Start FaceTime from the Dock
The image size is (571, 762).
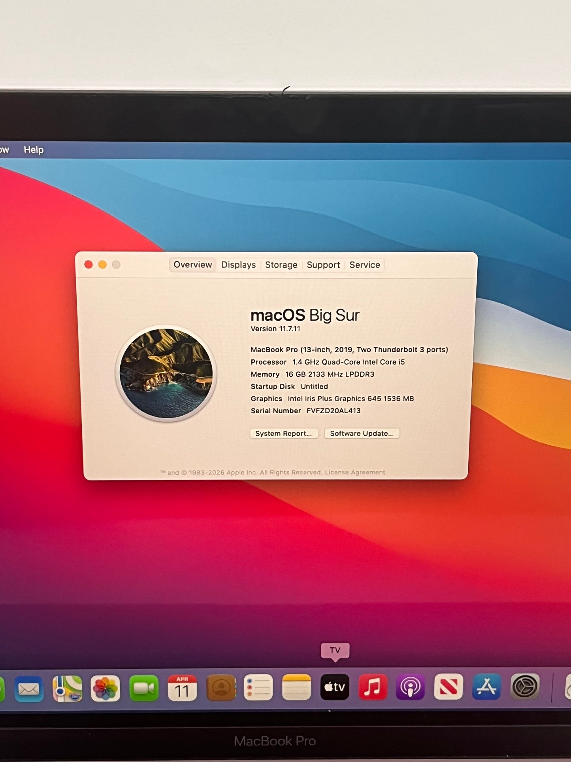(144, 688)
